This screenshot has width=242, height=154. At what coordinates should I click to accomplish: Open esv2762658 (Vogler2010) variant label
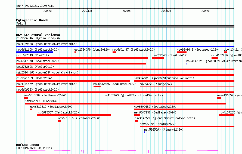pyautogui.click(x=35, y=67)
